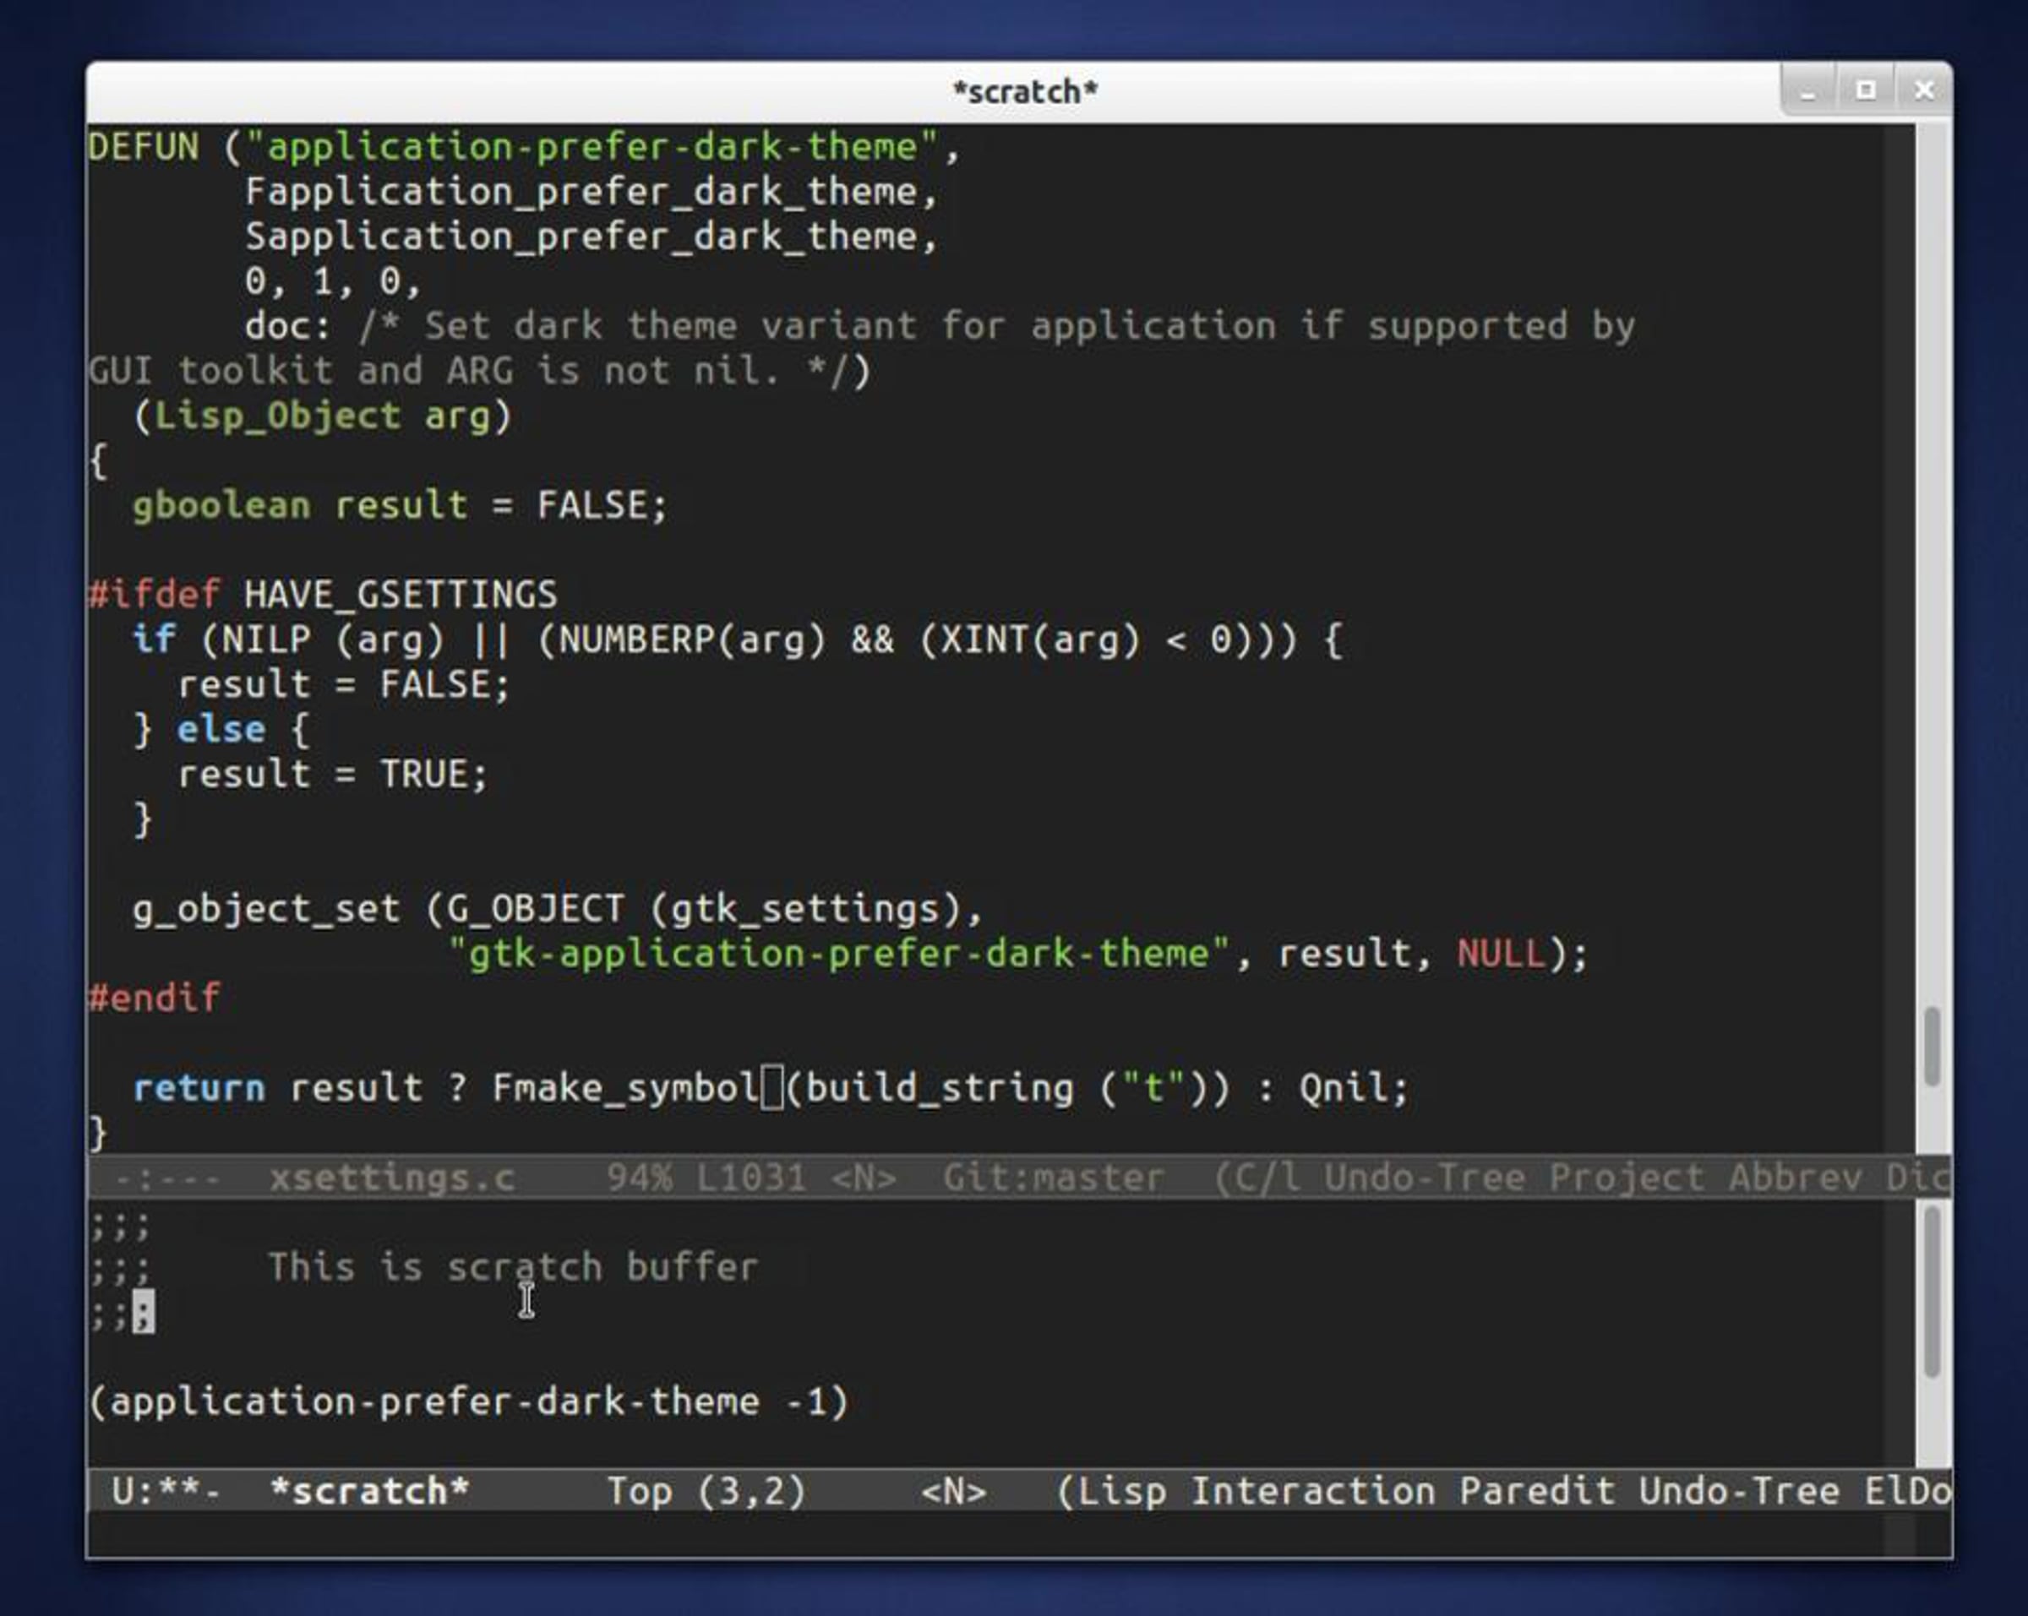Screen dimensions: 2028x1616
Task: Click "Git:master" in the mode line
Action: click(x=1053, y=1177)
